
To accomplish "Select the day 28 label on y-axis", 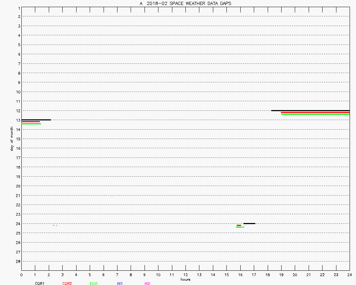I will 17,261.
